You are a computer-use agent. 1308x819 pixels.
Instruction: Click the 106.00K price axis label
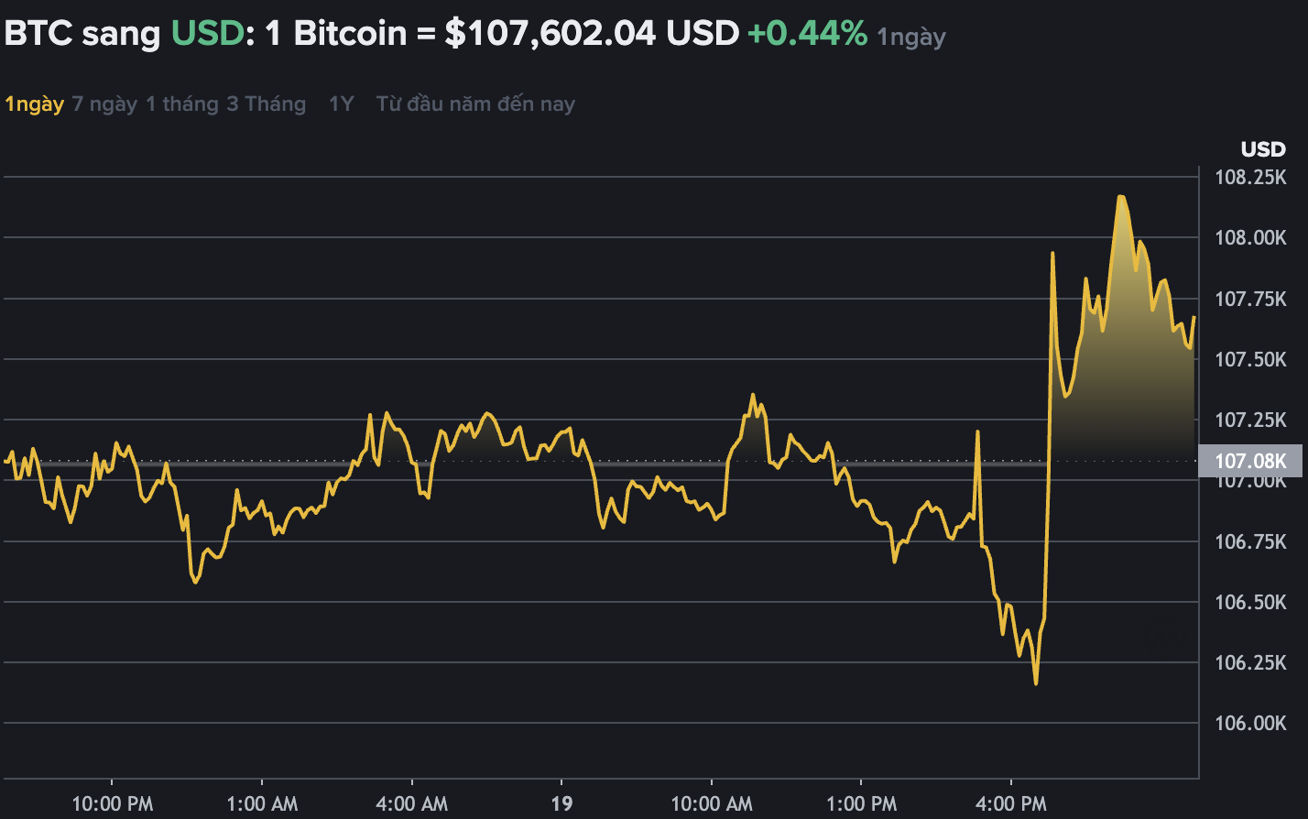(x=1250, y=724)
